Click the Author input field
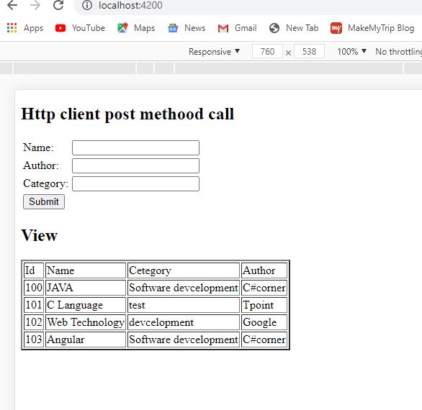The image size is (422, 410). pos(135,165)
